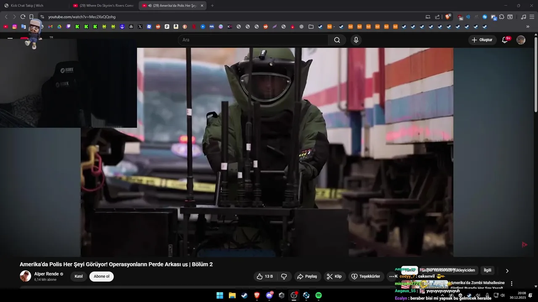Click the Oluştur create button
The height and width of the screenshot is (302, 538).
(x=482, y=40)
